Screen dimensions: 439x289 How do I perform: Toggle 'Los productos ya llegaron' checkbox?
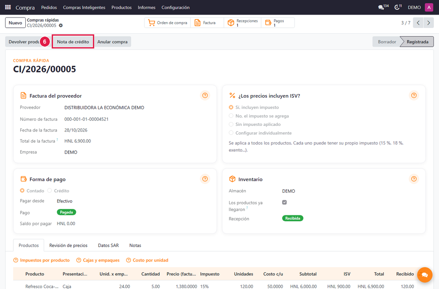coord(285,203)
